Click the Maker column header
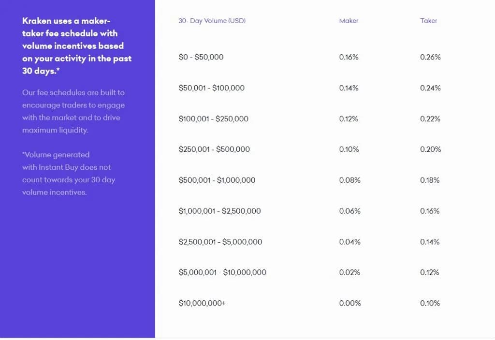 tap(349, 21)
